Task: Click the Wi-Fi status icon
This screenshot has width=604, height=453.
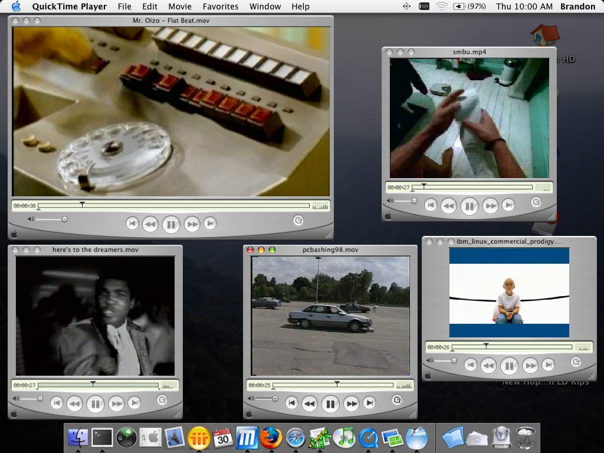Action: pyautogui.click(x=441, y=6)
